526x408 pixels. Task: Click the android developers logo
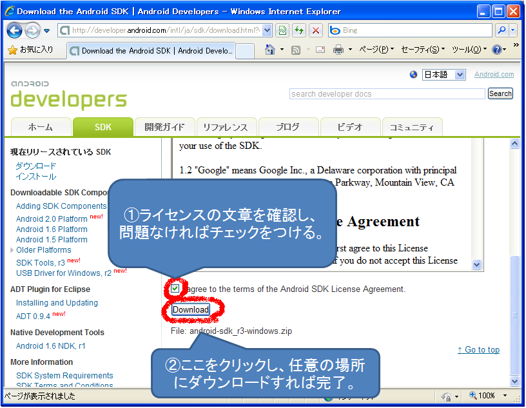[69, 95]
